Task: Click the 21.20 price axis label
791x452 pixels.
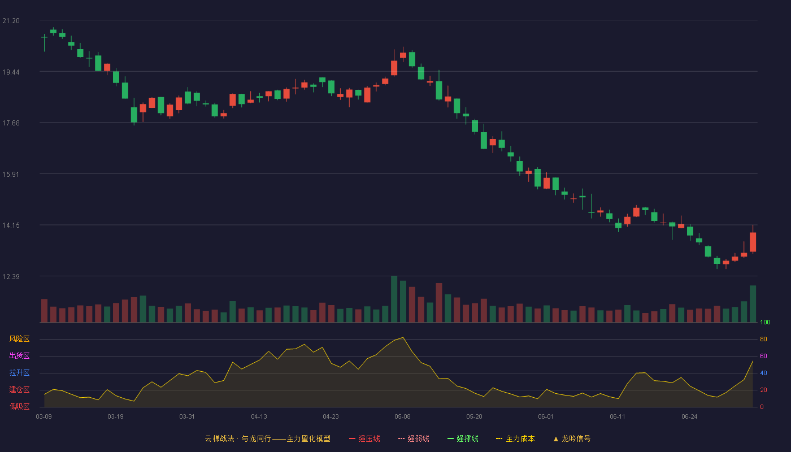Action: point(11,21)
